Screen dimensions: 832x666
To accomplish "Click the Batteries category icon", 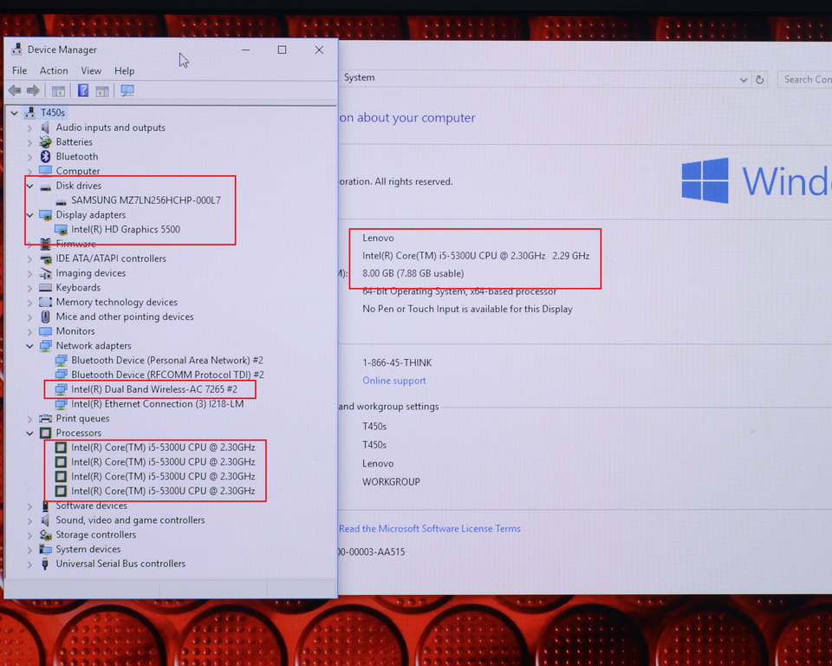I will (46, 142).
